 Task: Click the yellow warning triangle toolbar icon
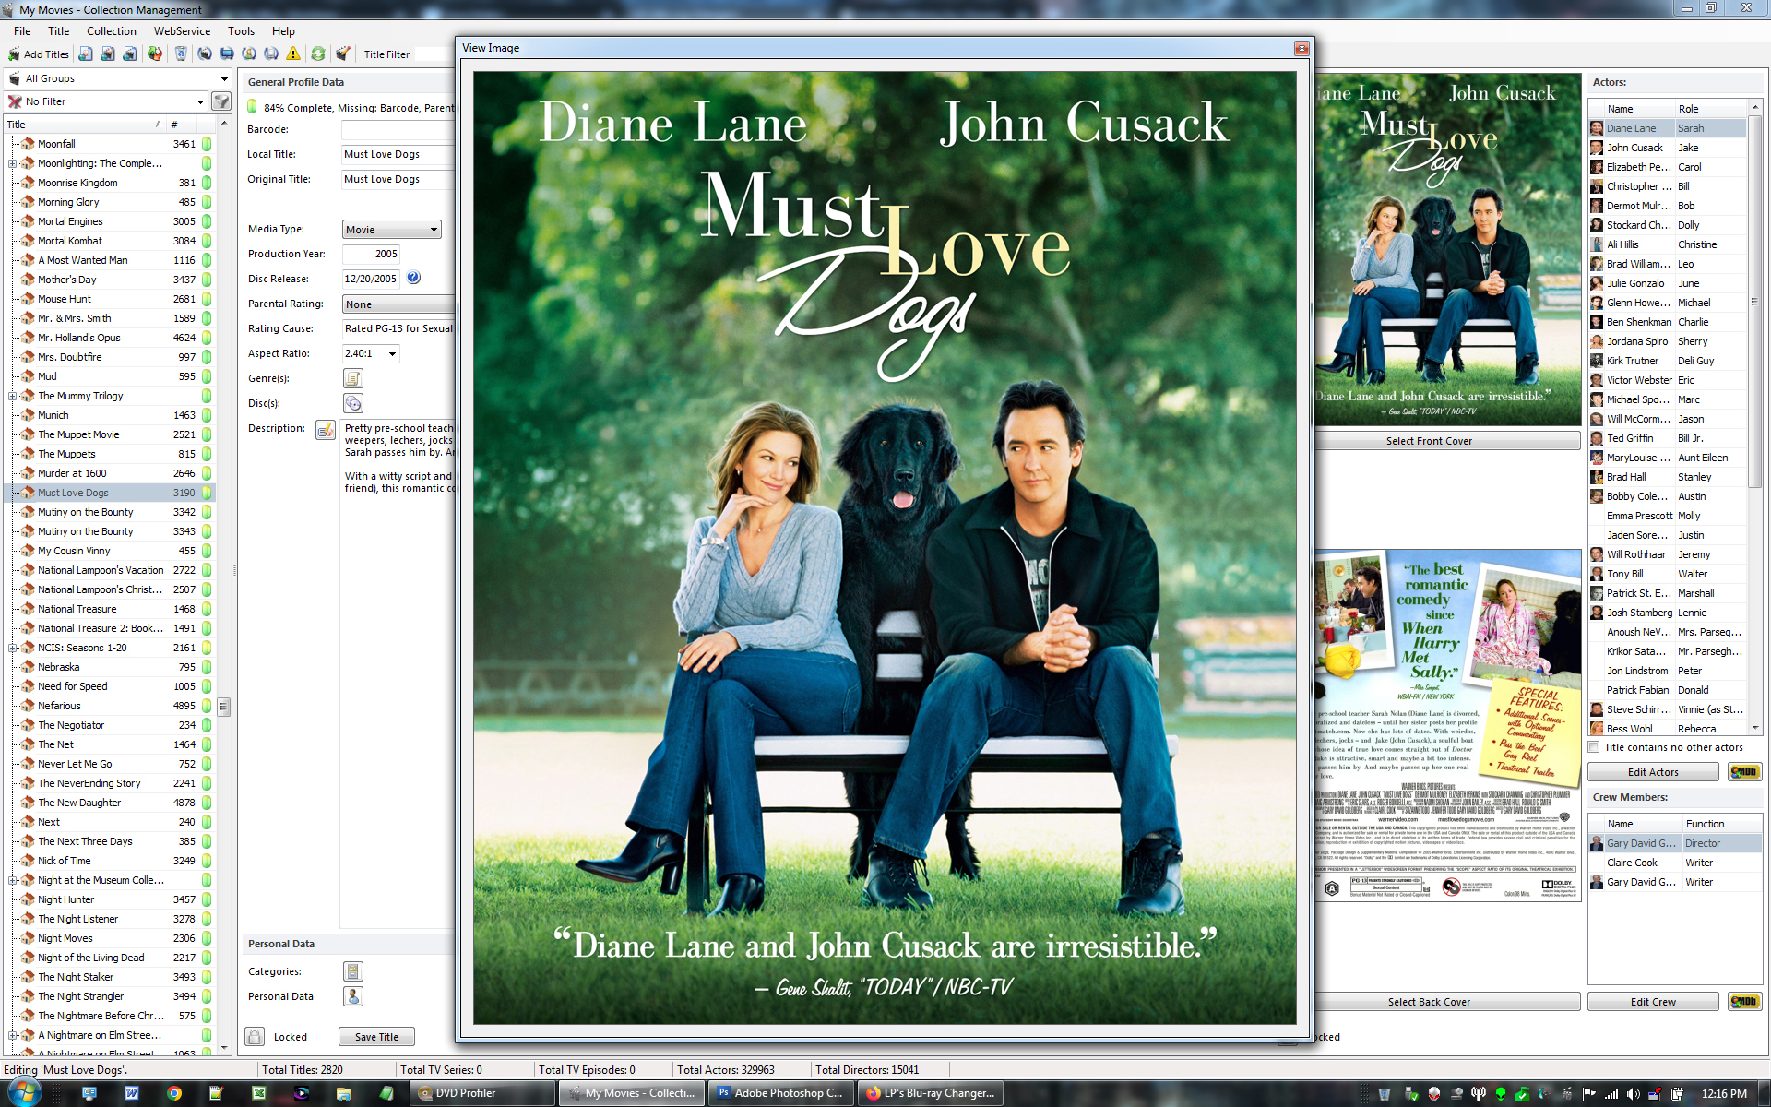293,54
